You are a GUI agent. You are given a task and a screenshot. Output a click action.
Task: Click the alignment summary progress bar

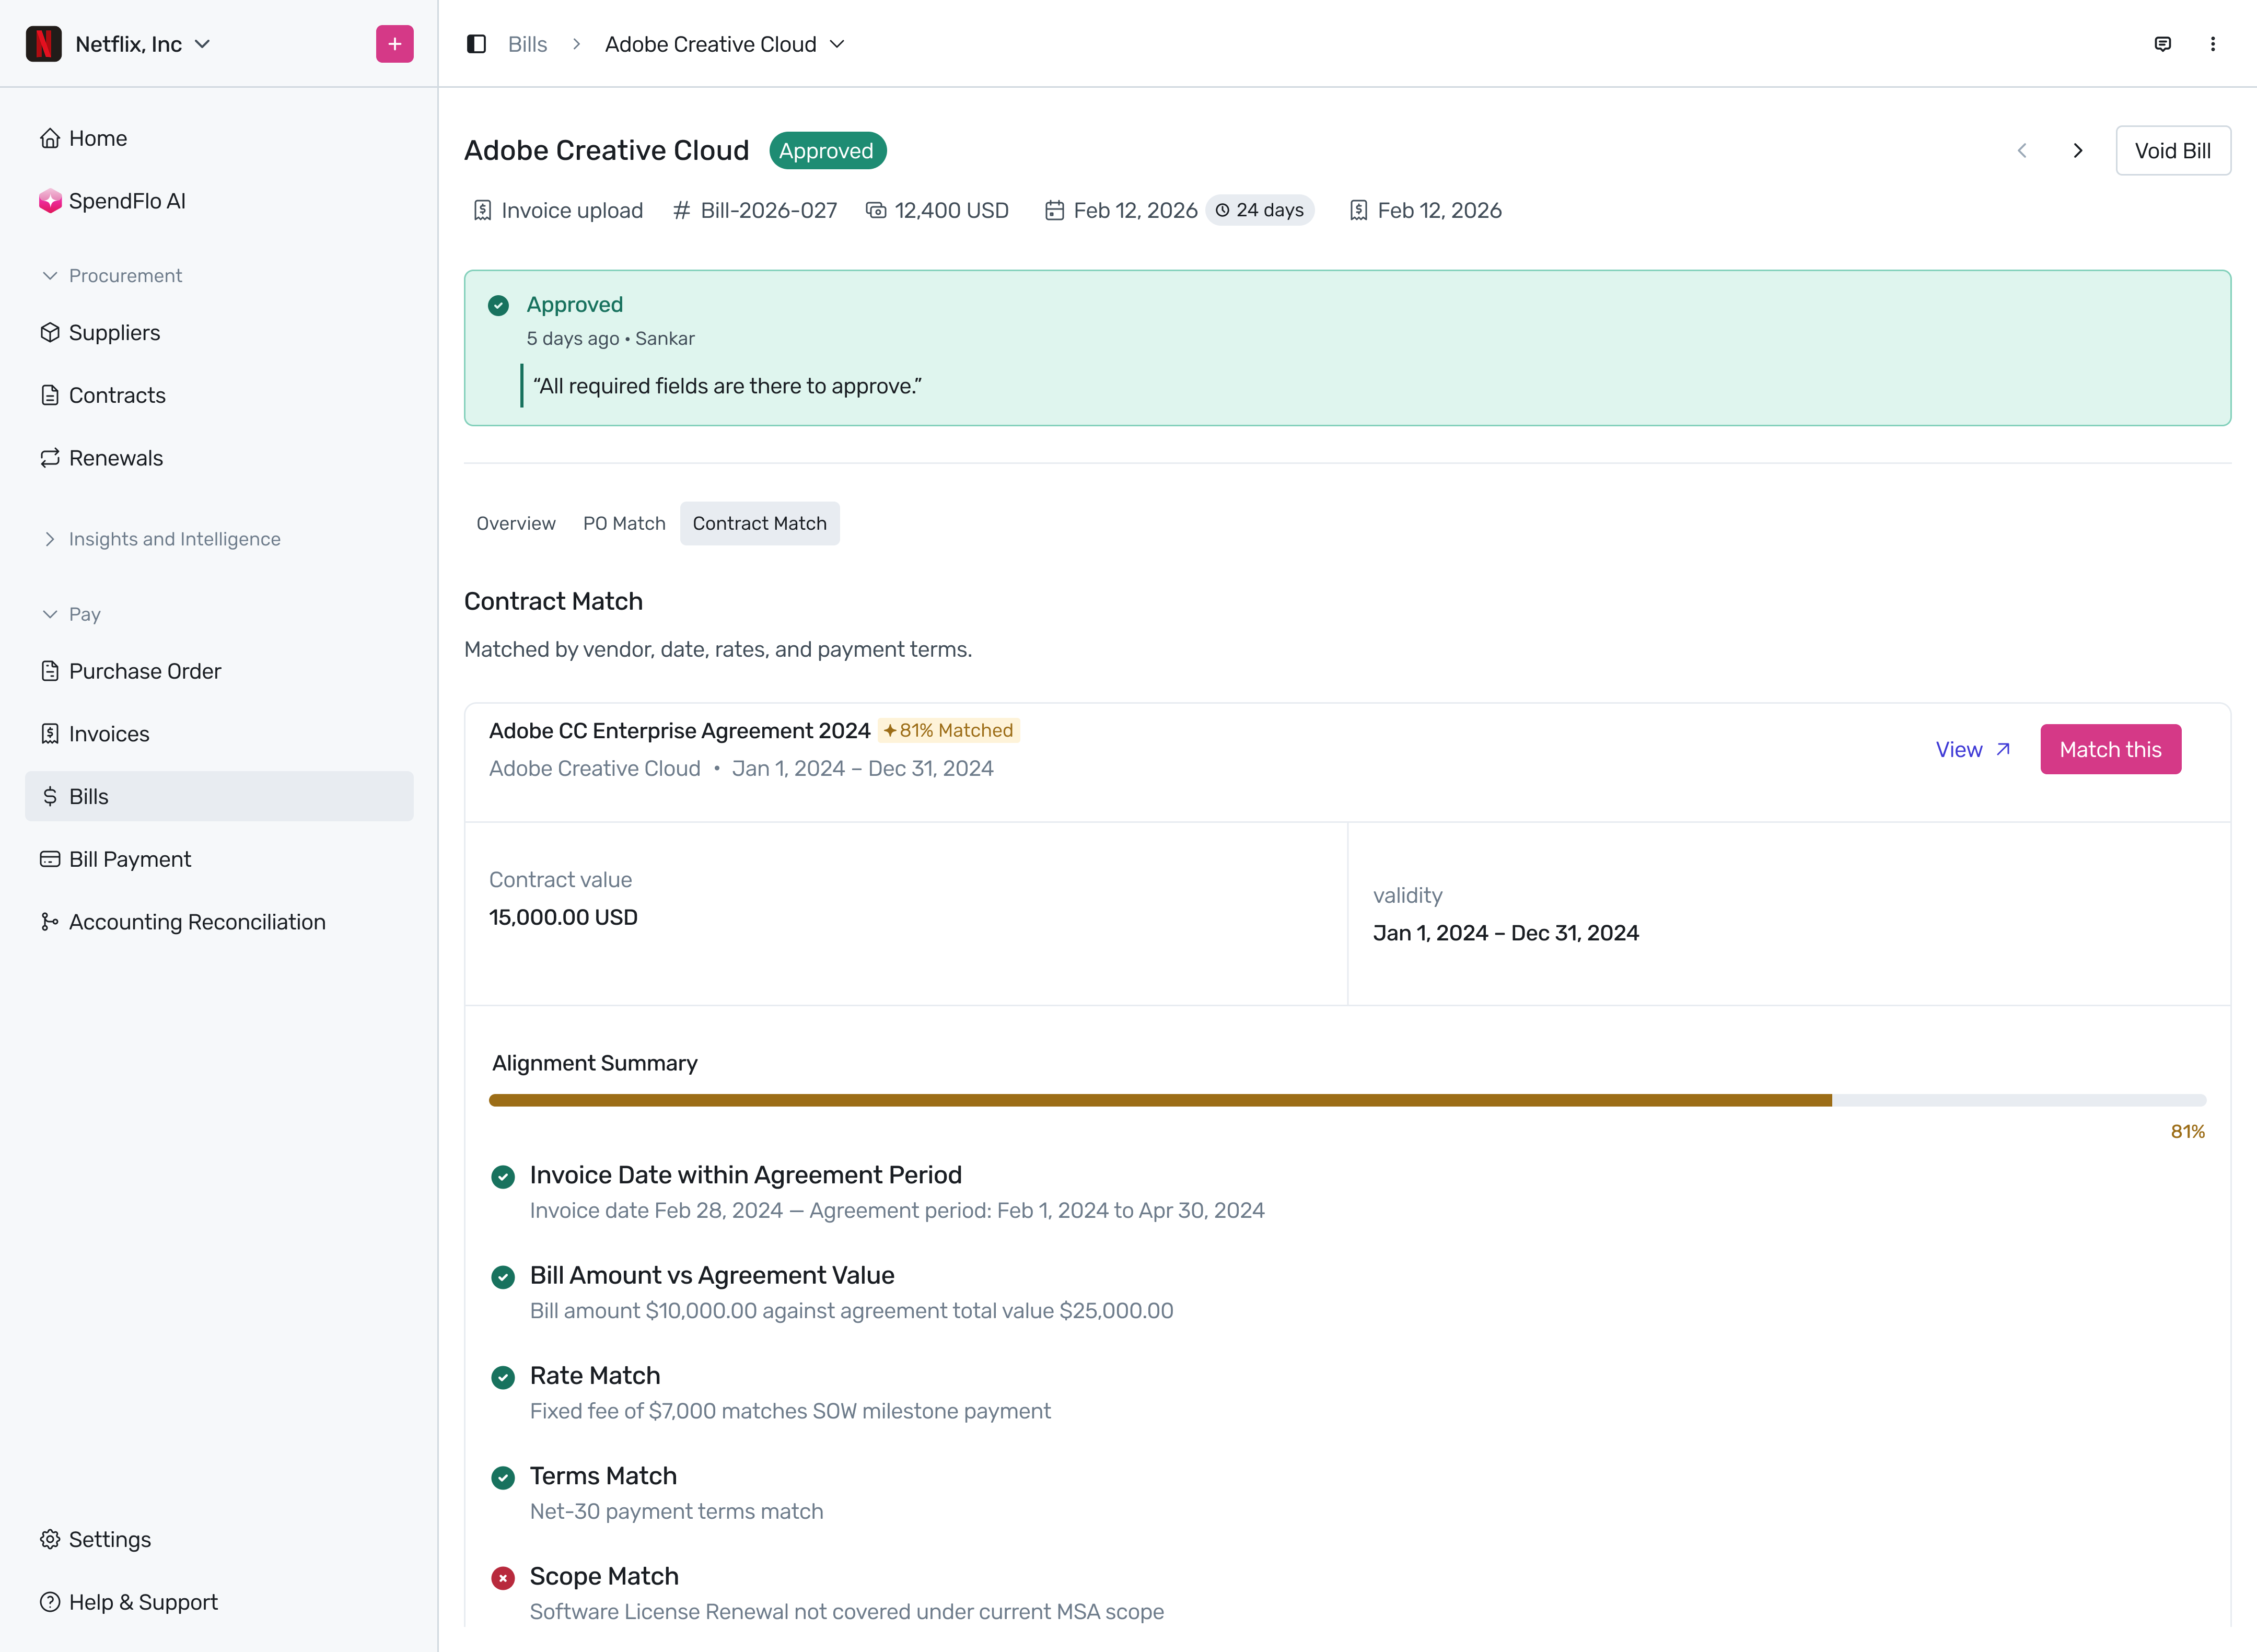click(1347, 1100)
